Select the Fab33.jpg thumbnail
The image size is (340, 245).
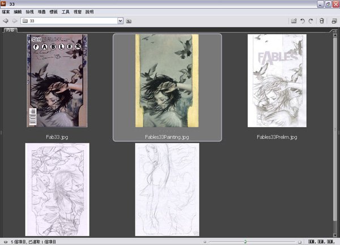(57, 81)
